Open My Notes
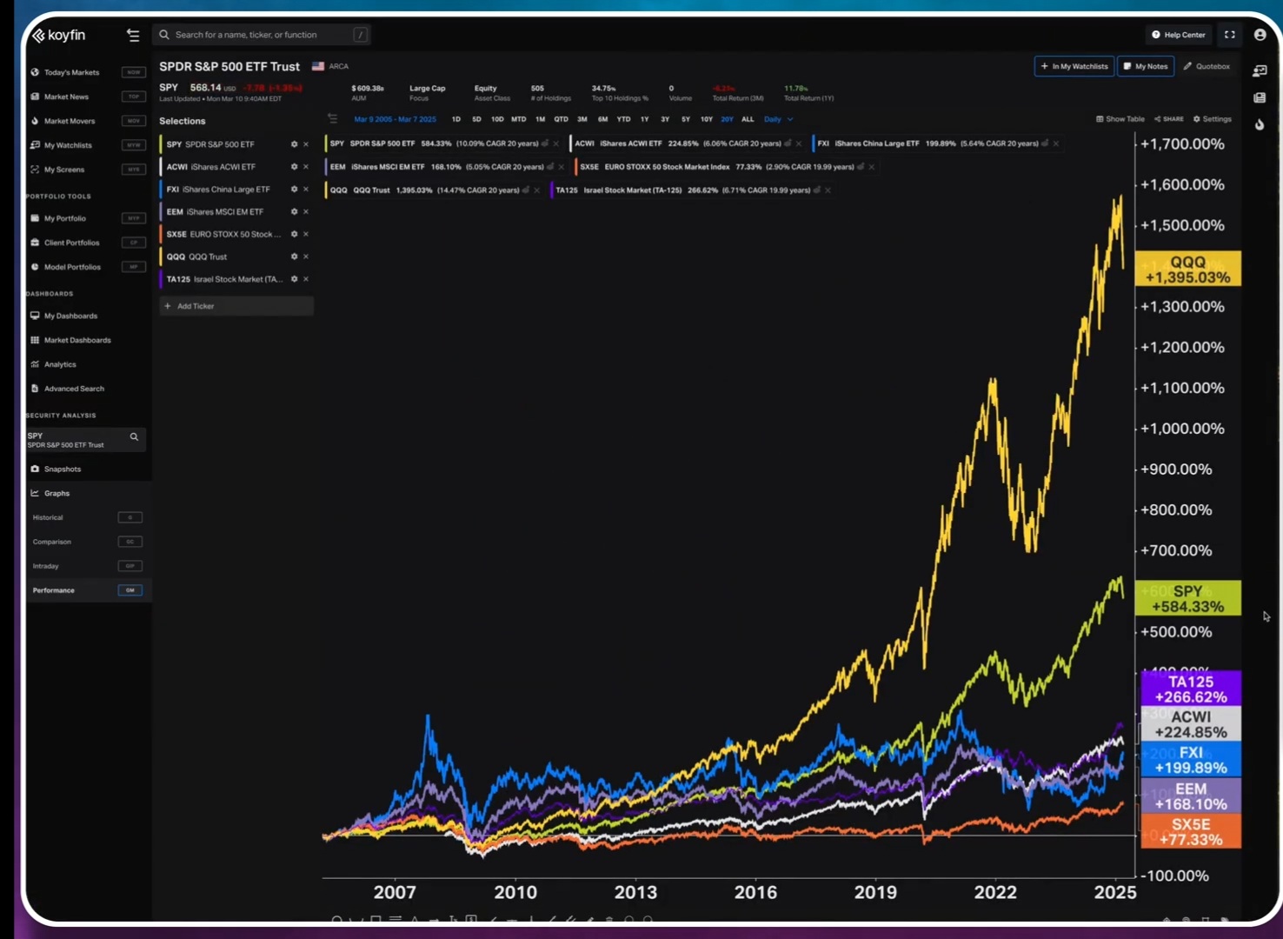The image size is (1283, 939). (1146, 66)
